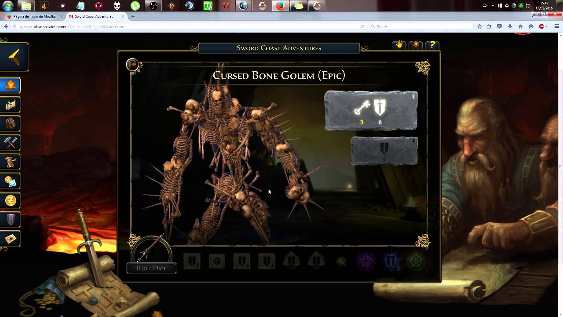The width and height of the screenshot is (563, 317).
Task: Open the Firefox downloads arrow icon
Action: [510, 26]
